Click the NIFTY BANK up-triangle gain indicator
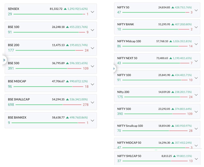This screenshot has width=204, height=167. pos(173,24)
